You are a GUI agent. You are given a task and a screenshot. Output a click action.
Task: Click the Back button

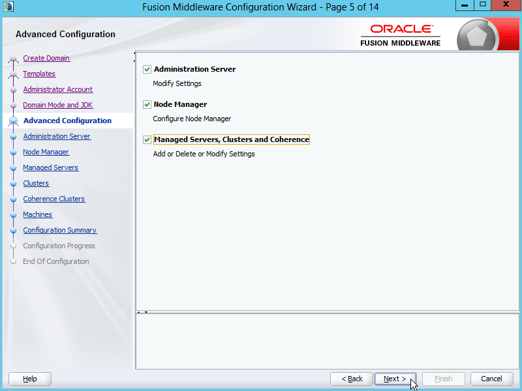(352, 379)
